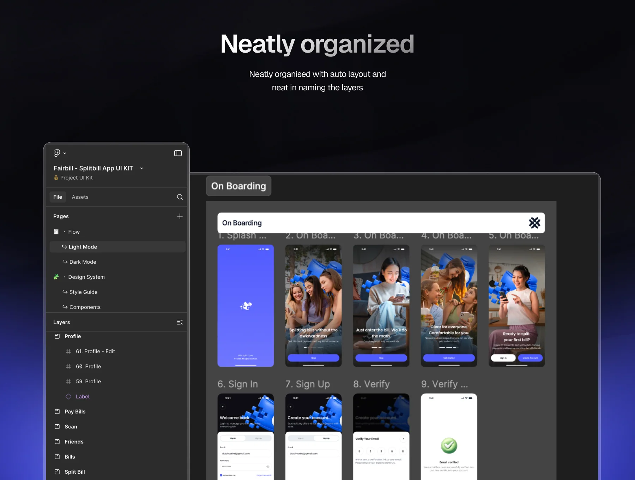Click the Profile section icon
635x480 pixels.
point(57,336)
